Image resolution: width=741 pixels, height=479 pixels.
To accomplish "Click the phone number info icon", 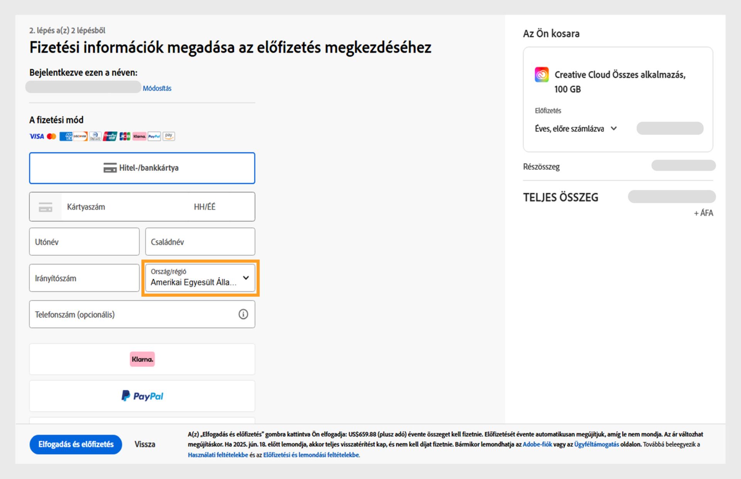I will [243, 314].
